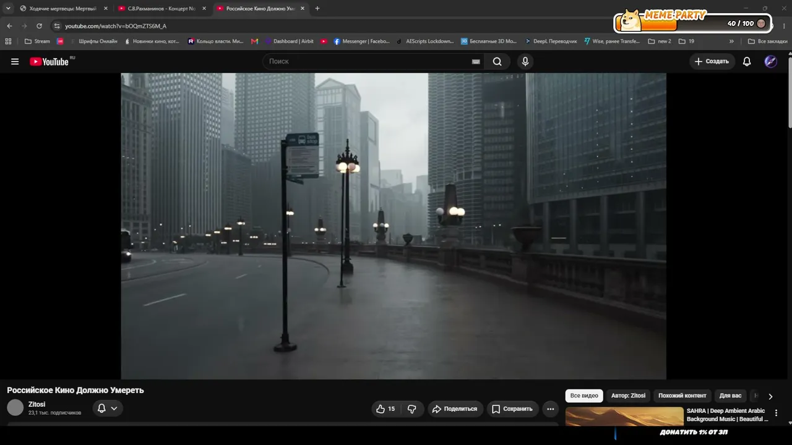This screenshot has width=792, height=445.
Task: Open the AEScripts Lockdown bookmark
Action: (425, 41)
